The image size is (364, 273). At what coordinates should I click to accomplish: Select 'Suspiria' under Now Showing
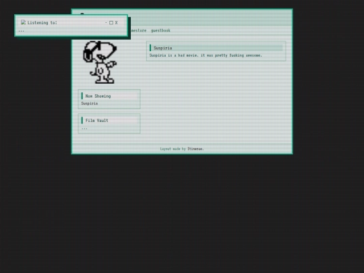pyautogui.click(x=90, y=103)
